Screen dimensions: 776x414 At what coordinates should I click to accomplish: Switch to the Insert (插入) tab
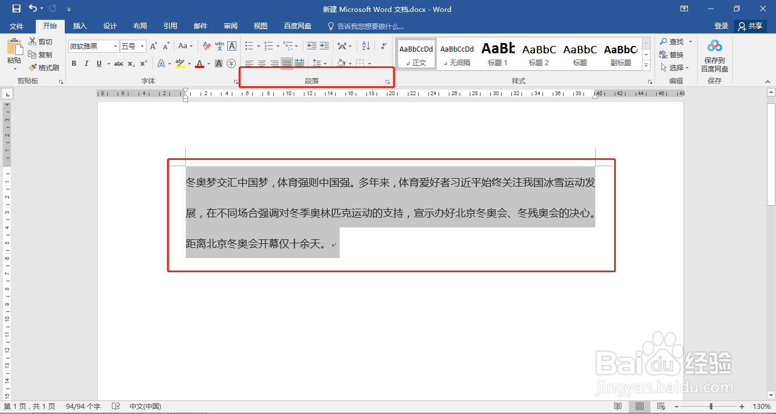(80, 26)
